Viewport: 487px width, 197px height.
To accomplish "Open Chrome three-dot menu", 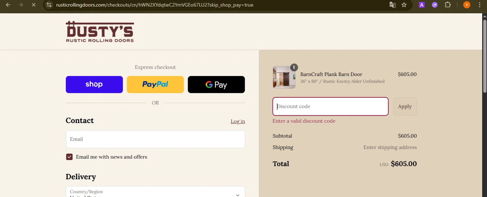I will pyautogui.click(x=480, y=5).
